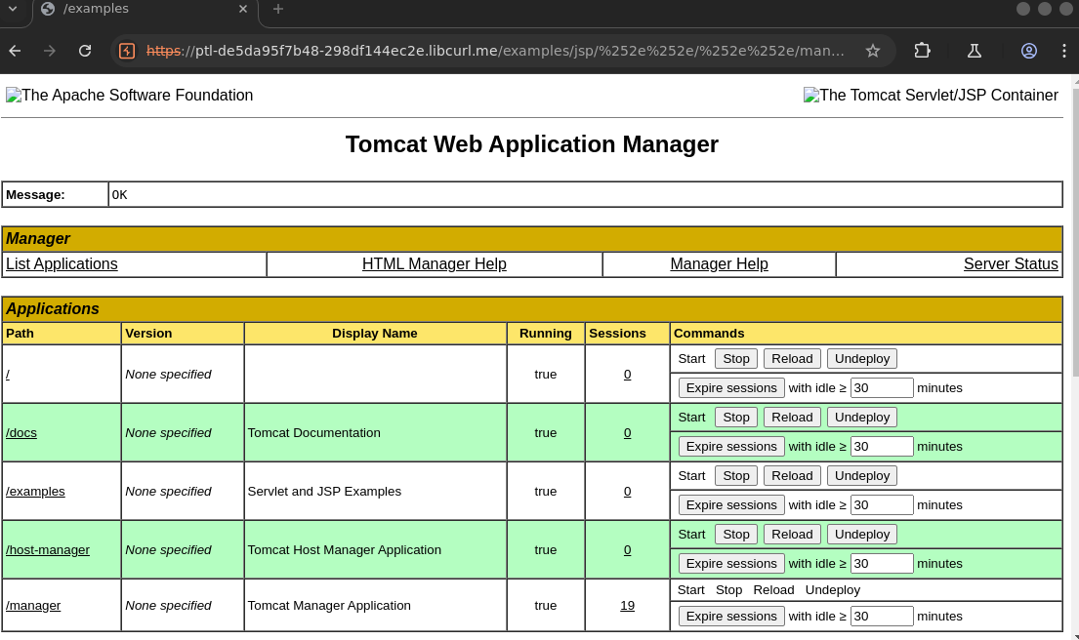
Task: Expire sessions for root / application
Action: [730, 387]
